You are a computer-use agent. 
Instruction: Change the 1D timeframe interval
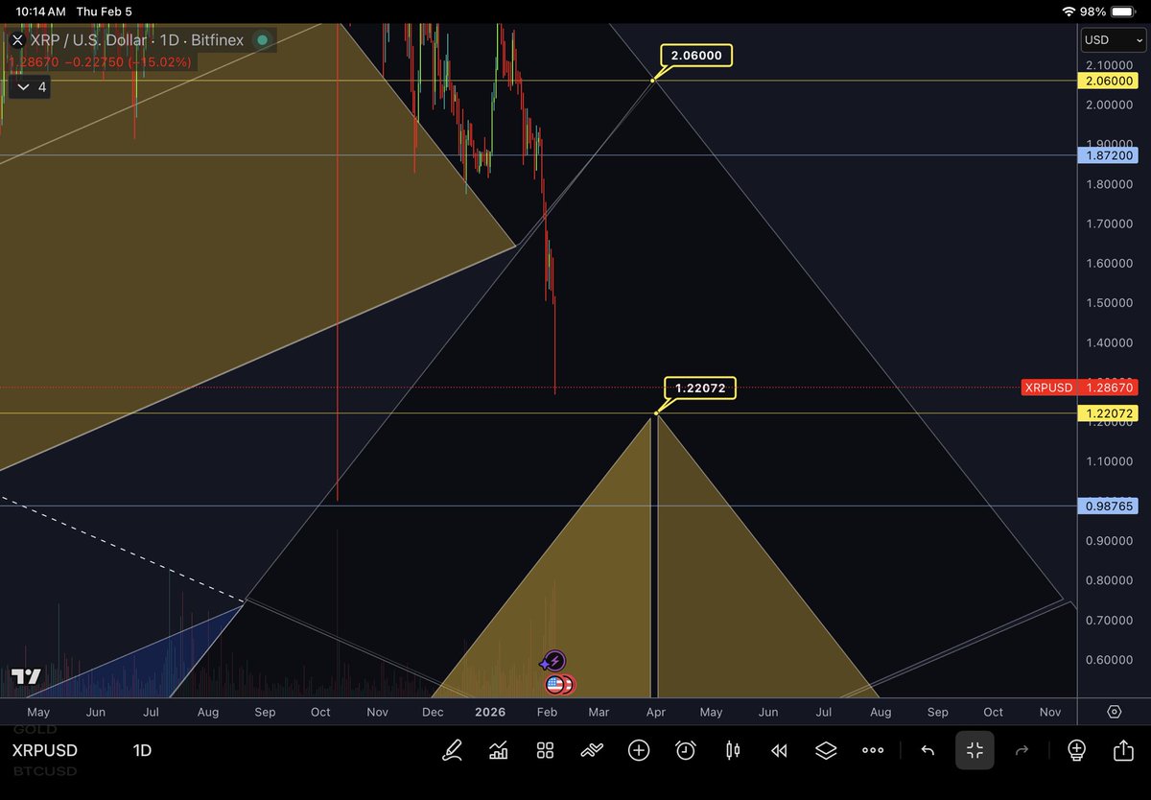[142, 750]
